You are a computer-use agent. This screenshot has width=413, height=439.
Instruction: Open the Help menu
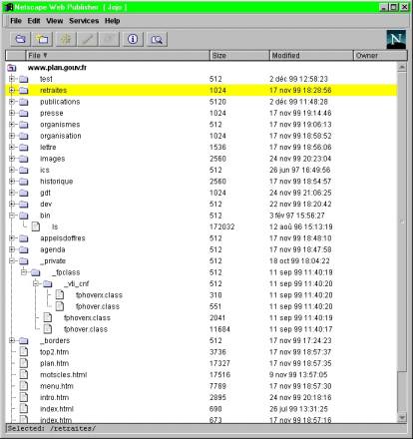113,21
